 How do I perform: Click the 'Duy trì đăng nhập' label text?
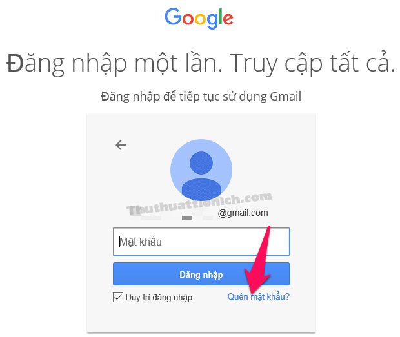(159, 297)
